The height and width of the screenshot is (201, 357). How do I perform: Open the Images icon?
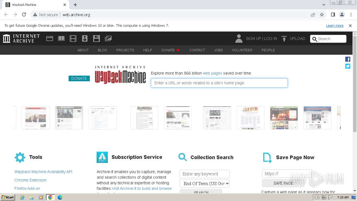coord(108,39)
